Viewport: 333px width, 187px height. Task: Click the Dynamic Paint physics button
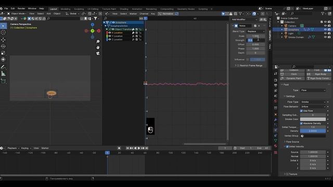[x=292, y=78]
